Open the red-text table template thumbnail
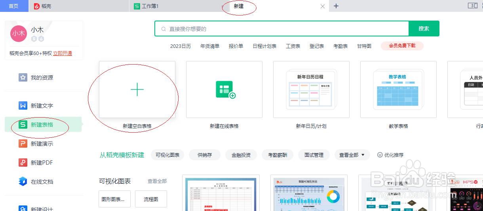 click(221, 193)
